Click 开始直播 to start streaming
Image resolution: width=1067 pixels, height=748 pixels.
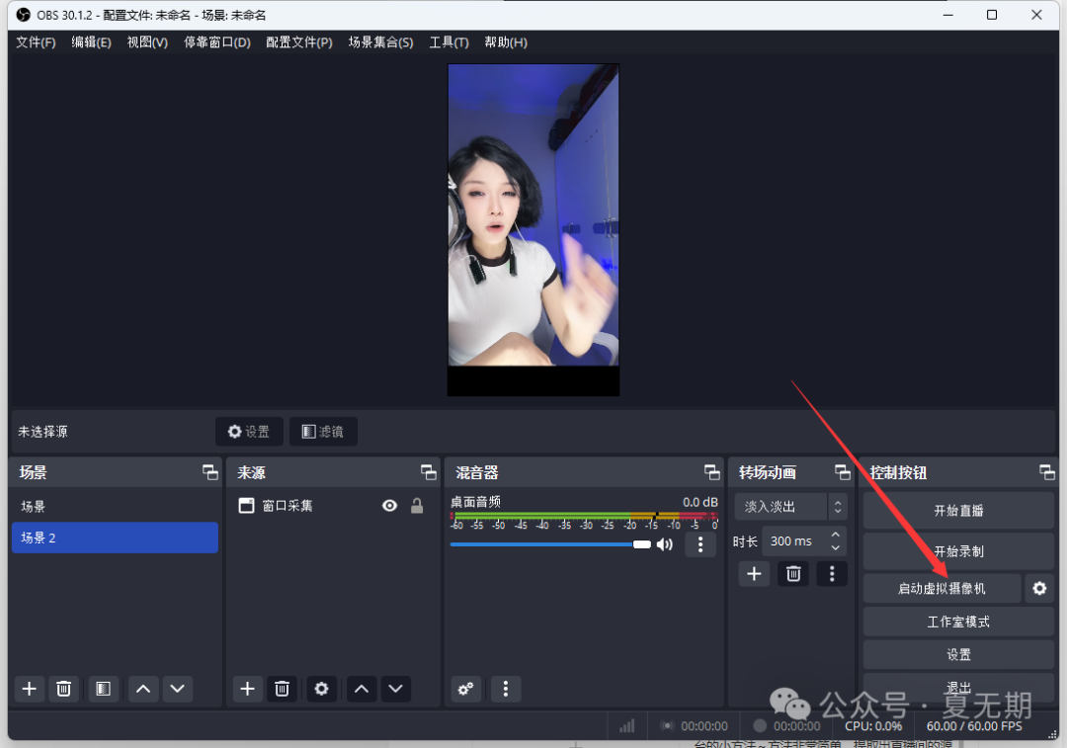tap(957, 511)
